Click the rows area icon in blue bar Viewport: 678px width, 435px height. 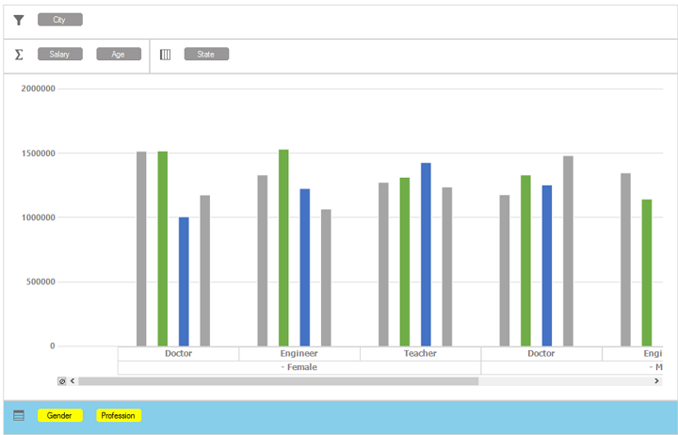pyautogui.click(x=19, y=415)
